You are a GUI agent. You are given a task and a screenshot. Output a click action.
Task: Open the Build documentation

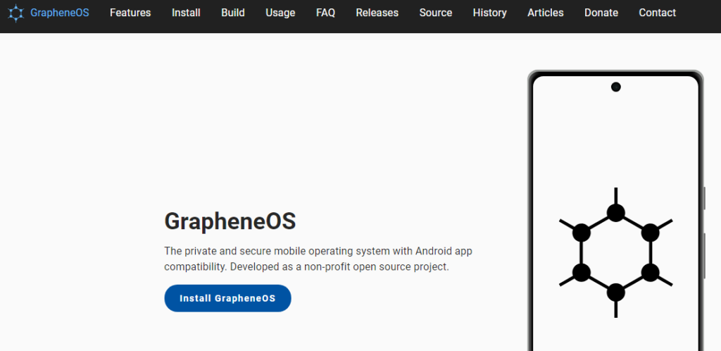233,13
